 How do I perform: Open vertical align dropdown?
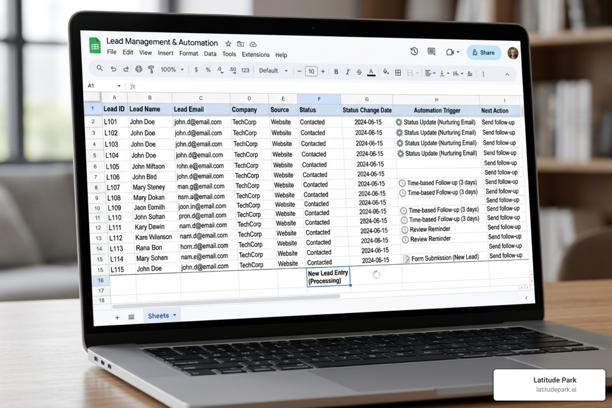click(x=444, y=73)
